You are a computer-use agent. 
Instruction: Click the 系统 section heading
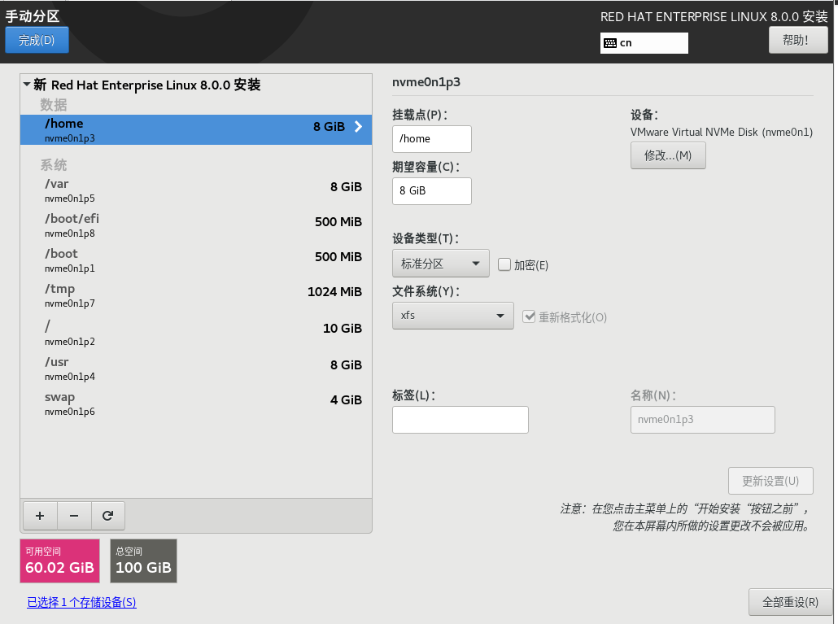[x=54, y=165]
